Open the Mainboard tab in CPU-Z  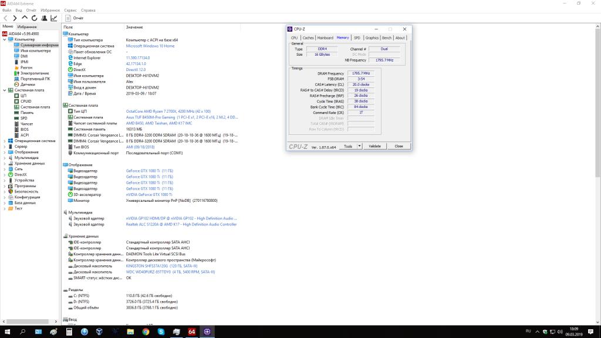(325, 38)
